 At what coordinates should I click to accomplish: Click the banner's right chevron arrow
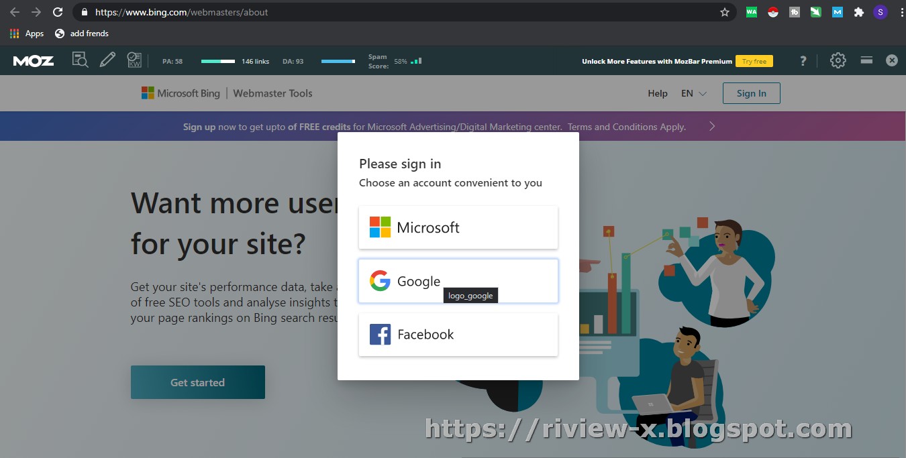712,126
